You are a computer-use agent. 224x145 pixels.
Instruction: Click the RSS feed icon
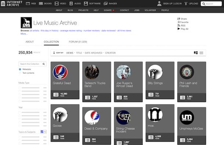(x=179, y=25)
